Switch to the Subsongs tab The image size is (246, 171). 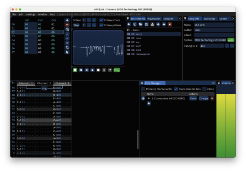click(x=209, y=19)
